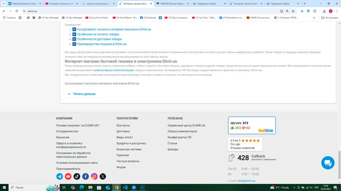Switch to the first PageSpeed Insights tab
Screen dimensions: 341x191
pyautogui.click(x=209, y=4)
